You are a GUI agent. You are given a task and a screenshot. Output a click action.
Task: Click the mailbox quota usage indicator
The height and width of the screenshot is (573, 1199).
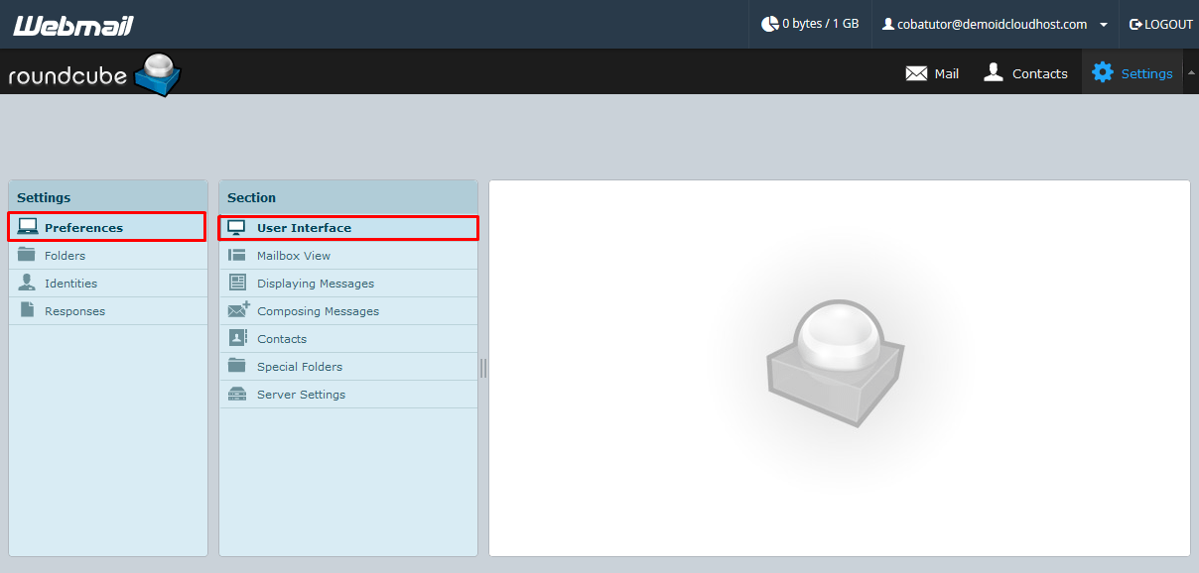point(810,24)
